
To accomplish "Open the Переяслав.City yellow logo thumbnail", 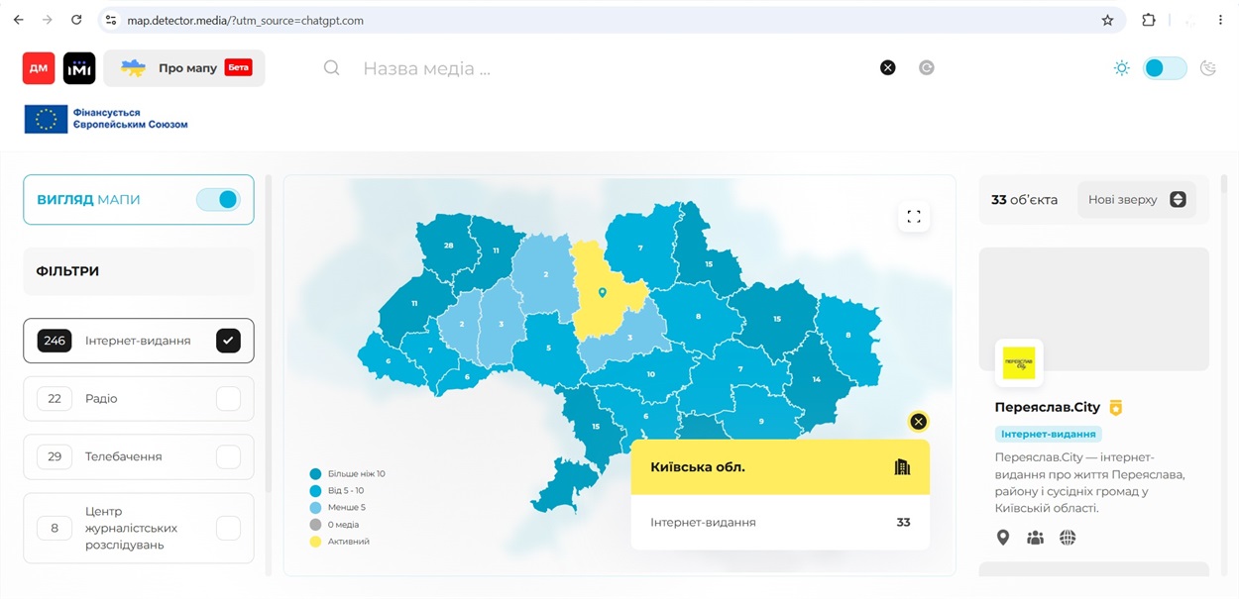I will pos(1019,362).
